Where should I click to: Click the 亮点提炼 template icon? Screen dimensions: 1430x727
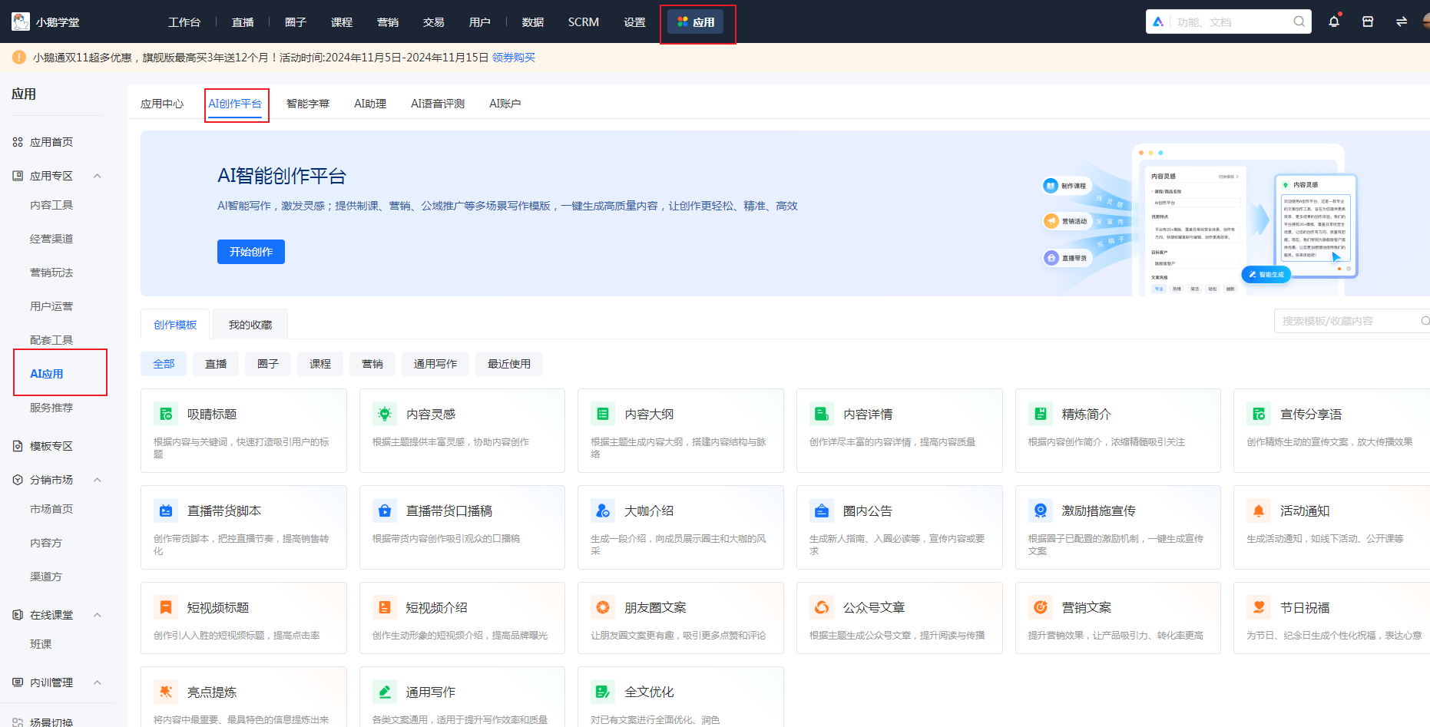[x=166, y=691]
